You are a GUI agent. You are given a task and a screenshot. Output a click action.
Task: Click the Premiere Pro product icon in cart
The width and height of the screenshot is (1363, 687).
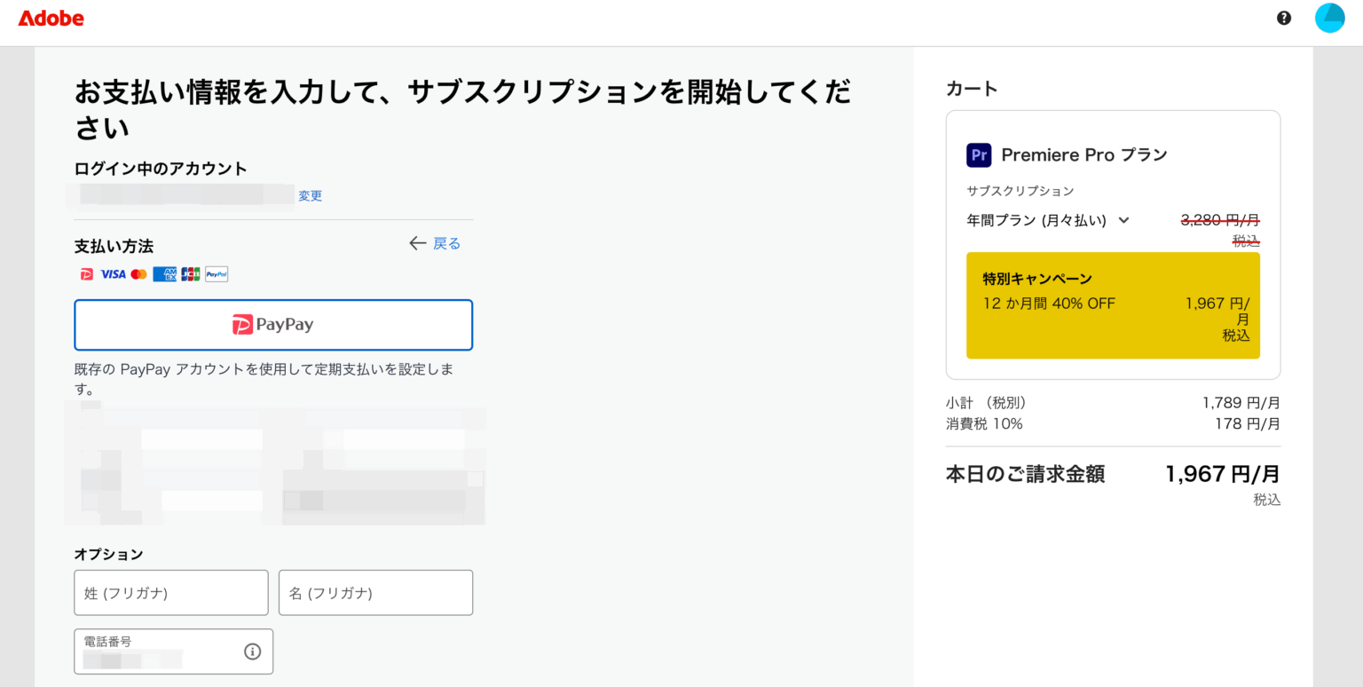(x=979, y=154)
